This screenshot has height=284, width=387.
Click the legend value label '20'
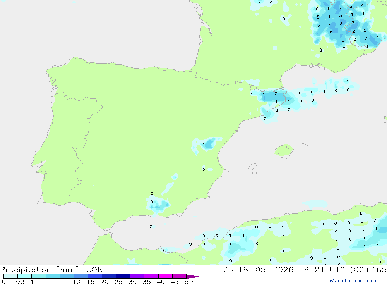[x=104, y=282]
